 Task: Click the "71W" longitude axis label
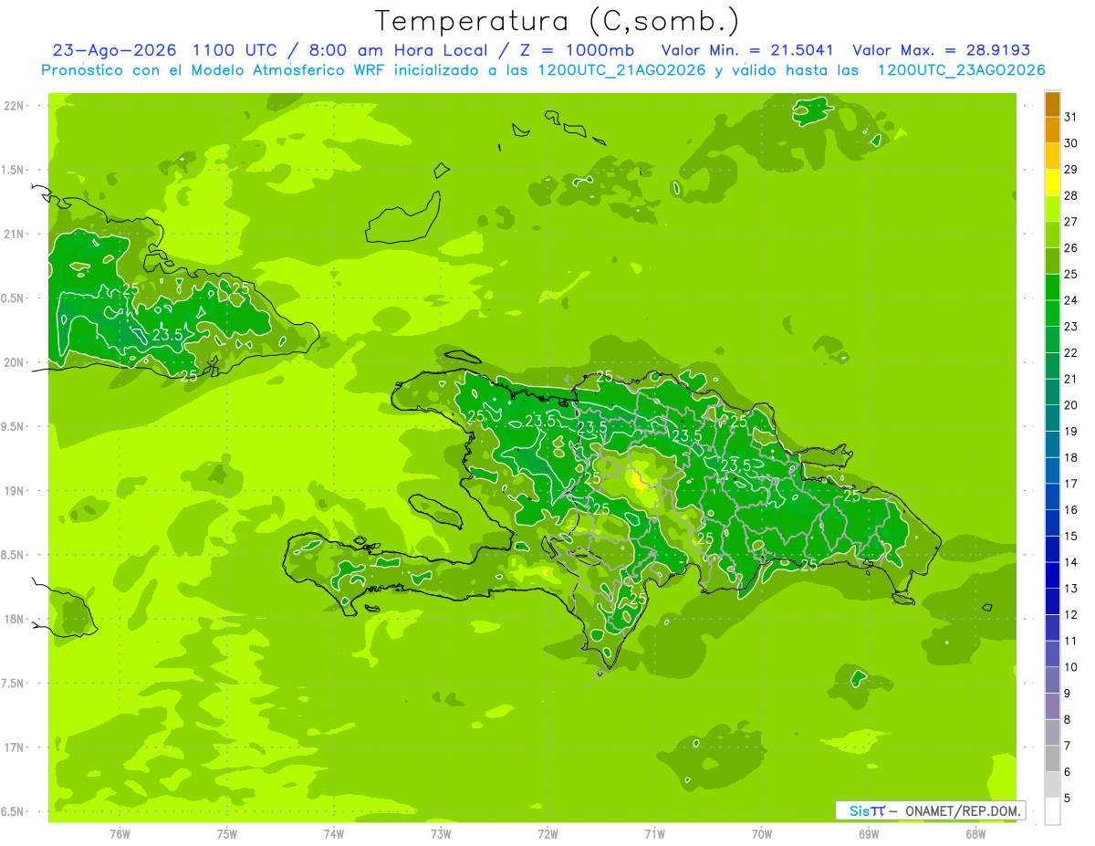pos(654,834)
